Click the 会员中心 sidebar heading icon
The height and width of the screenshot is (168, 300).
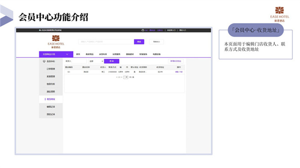coord(44,61)
